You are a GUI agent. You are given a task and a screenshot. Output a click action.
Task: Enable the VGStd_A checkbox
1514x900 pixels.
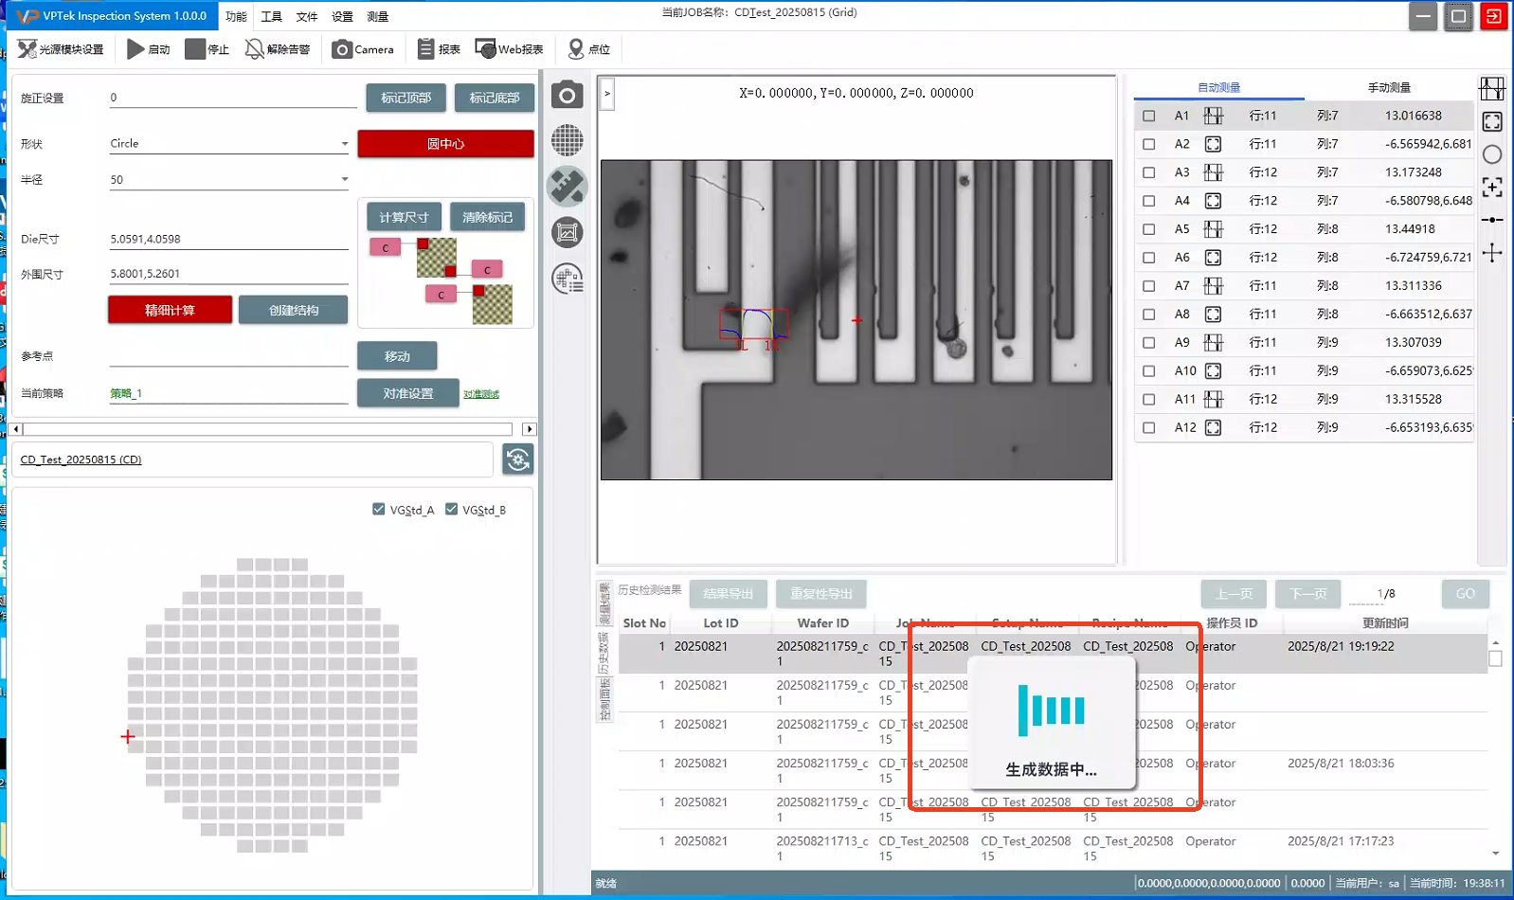pos(379,510)
